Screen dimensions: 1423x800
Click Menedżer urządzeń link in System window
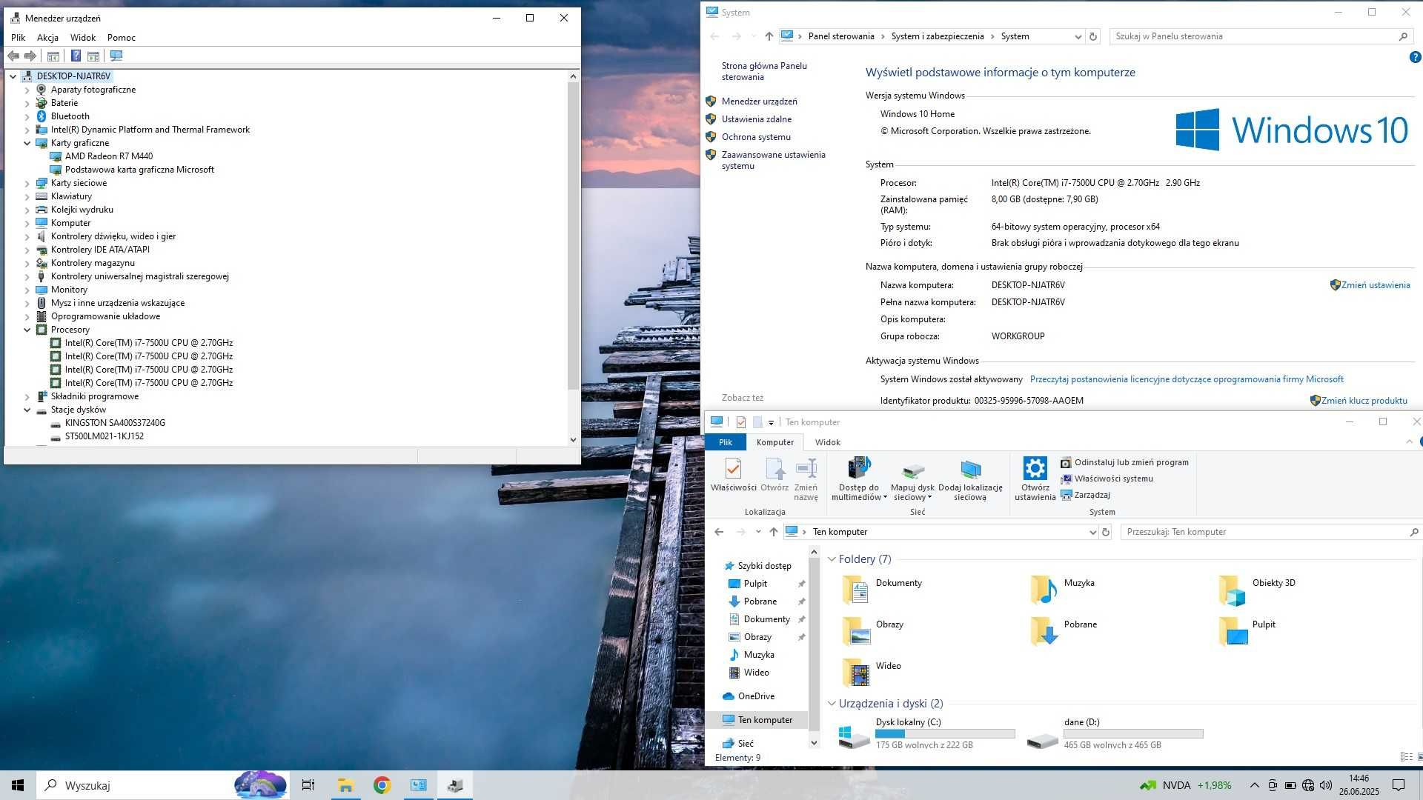pyautogui.click(x=759, y=101)
